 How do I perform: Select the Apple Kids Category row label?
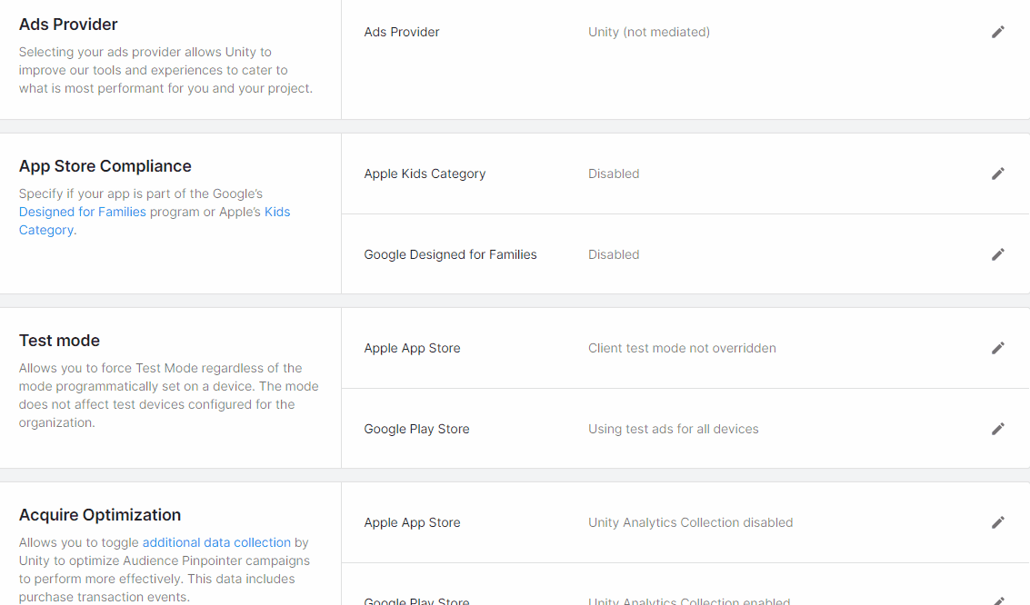coord(425,174)
